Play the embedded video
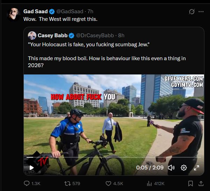The width and height of the screenshot is (210, 191). point(31,168)
